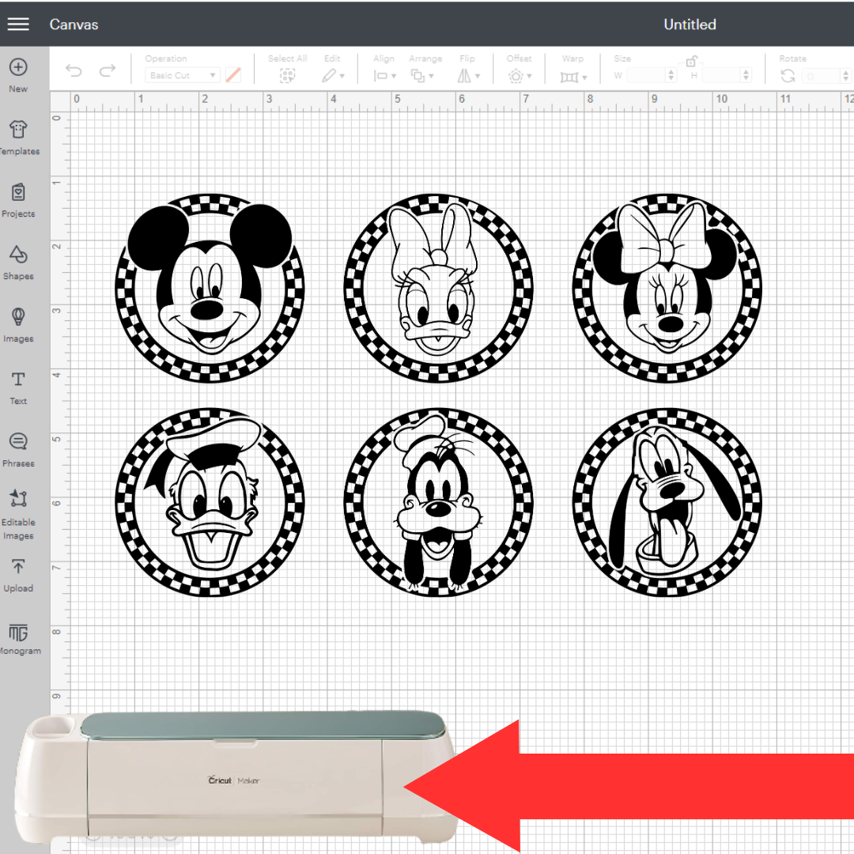Screen dimensions: 854x854
Task: Open the hamburger main menu
Action: click(18, 24)
